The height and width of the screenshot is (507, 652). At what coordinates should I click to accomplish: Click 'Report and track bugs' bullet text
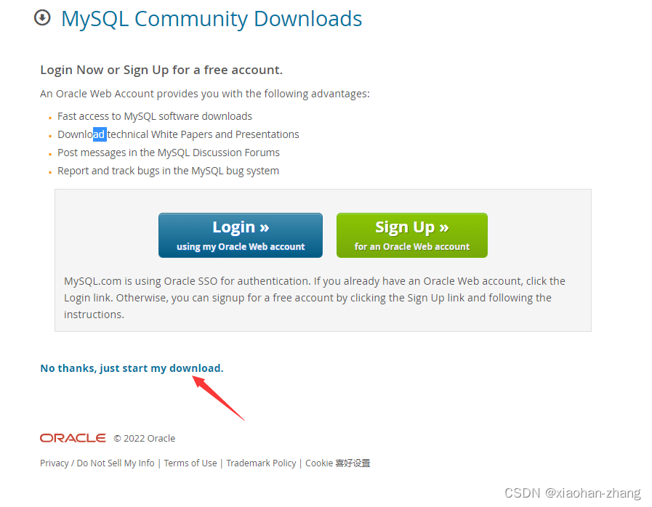[168, 171]
